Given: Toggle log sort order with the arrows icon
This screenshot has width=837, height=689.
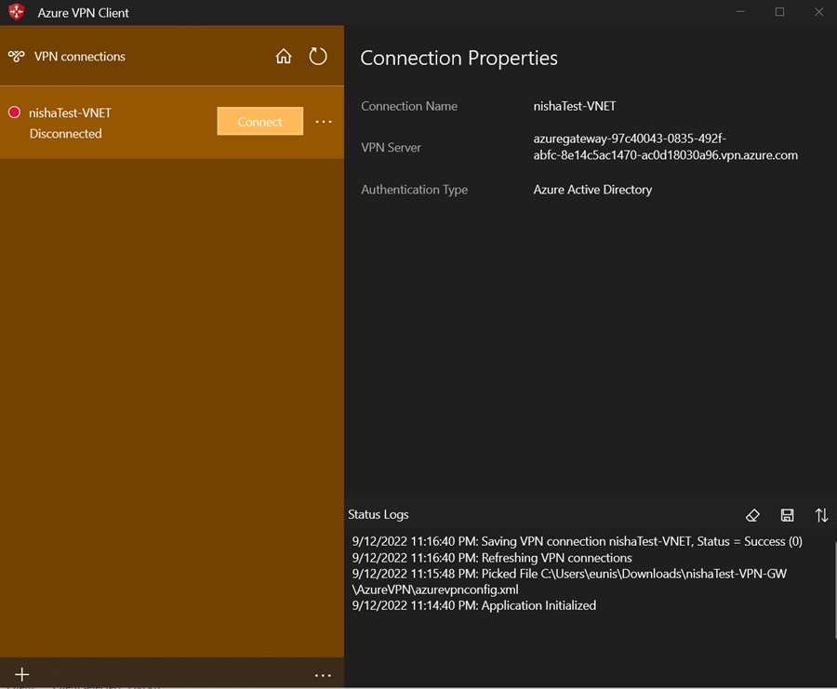Looking at the screenshot, I should tap(821, 515).
